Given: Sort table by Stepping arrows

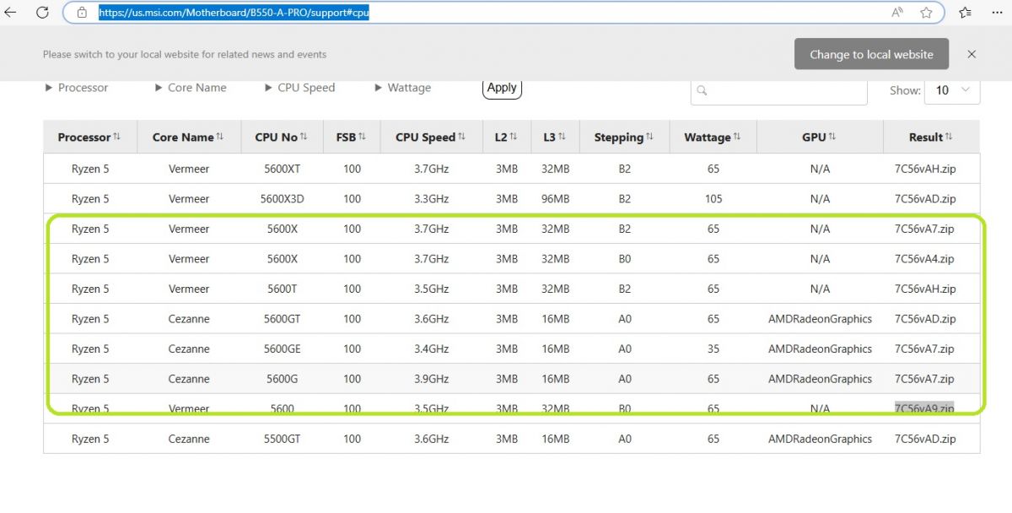Looking at the screenshot, I should click(x=650, y=137).
